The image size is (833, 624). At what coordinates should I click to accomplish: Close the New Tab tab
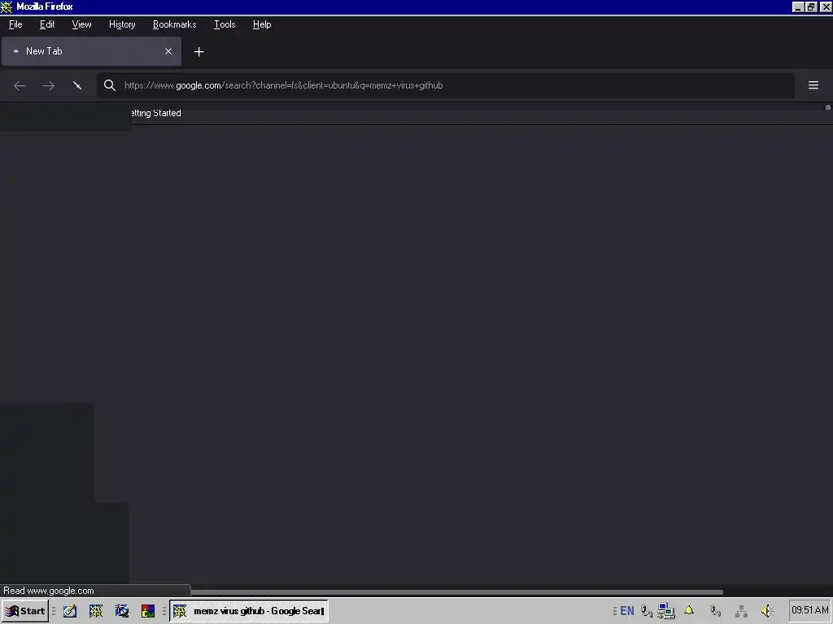click(x=168, y=51)
